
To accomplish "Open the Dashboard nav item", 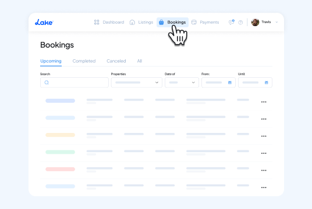I will [109, 22].
